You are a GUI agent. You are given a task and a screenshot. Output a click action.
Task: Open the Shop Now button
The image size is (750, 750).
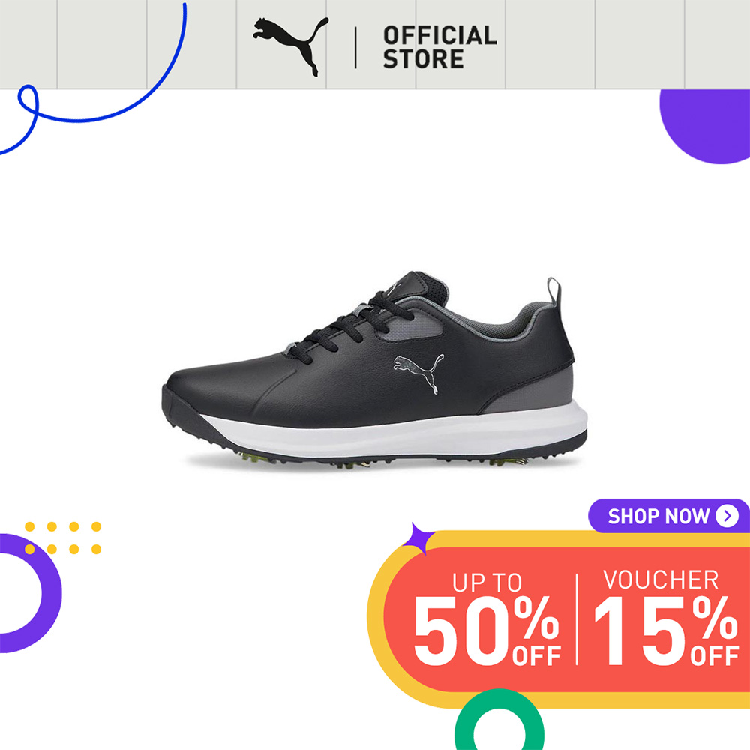(x=669, y=516)
